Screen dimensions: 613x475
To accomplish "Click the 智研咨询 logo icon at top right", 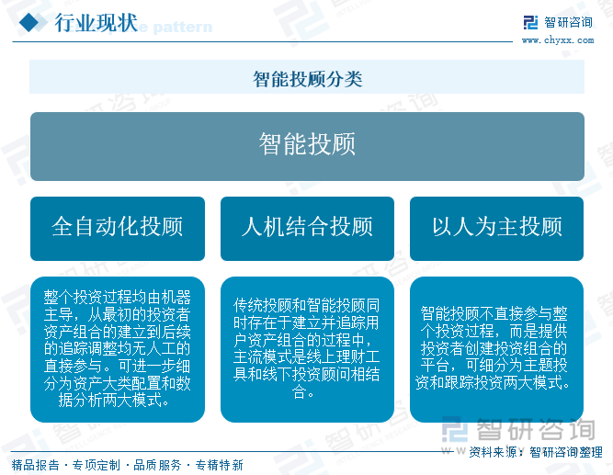I will pyautogui.click(x=530, y=22).
